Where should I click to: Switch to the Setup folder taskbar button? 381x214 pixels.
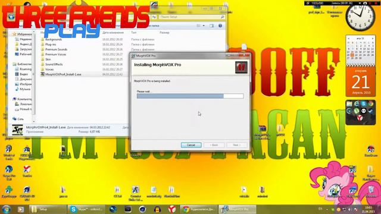click(x=48, y=209)
